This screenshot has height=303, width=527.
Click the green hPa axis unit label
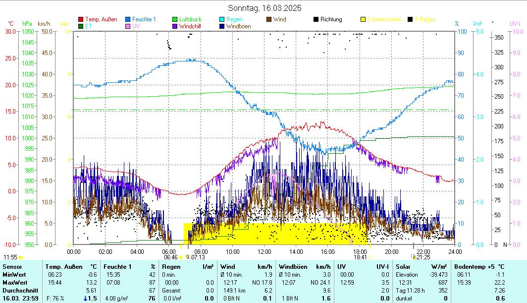pos(27,24)
